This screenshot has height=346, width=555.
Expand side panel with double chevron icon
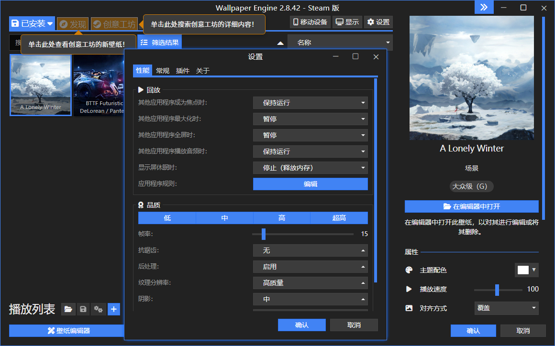484,8
